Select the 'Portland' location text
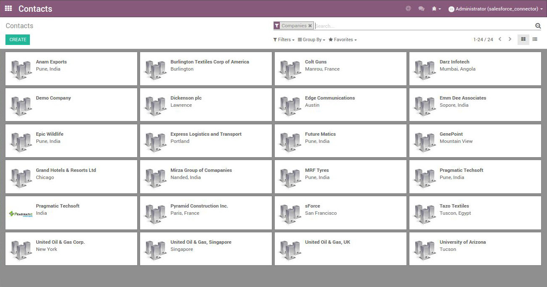Image resolution: width=547 pixels, height=287 pixels. click(x=180, y=141)
